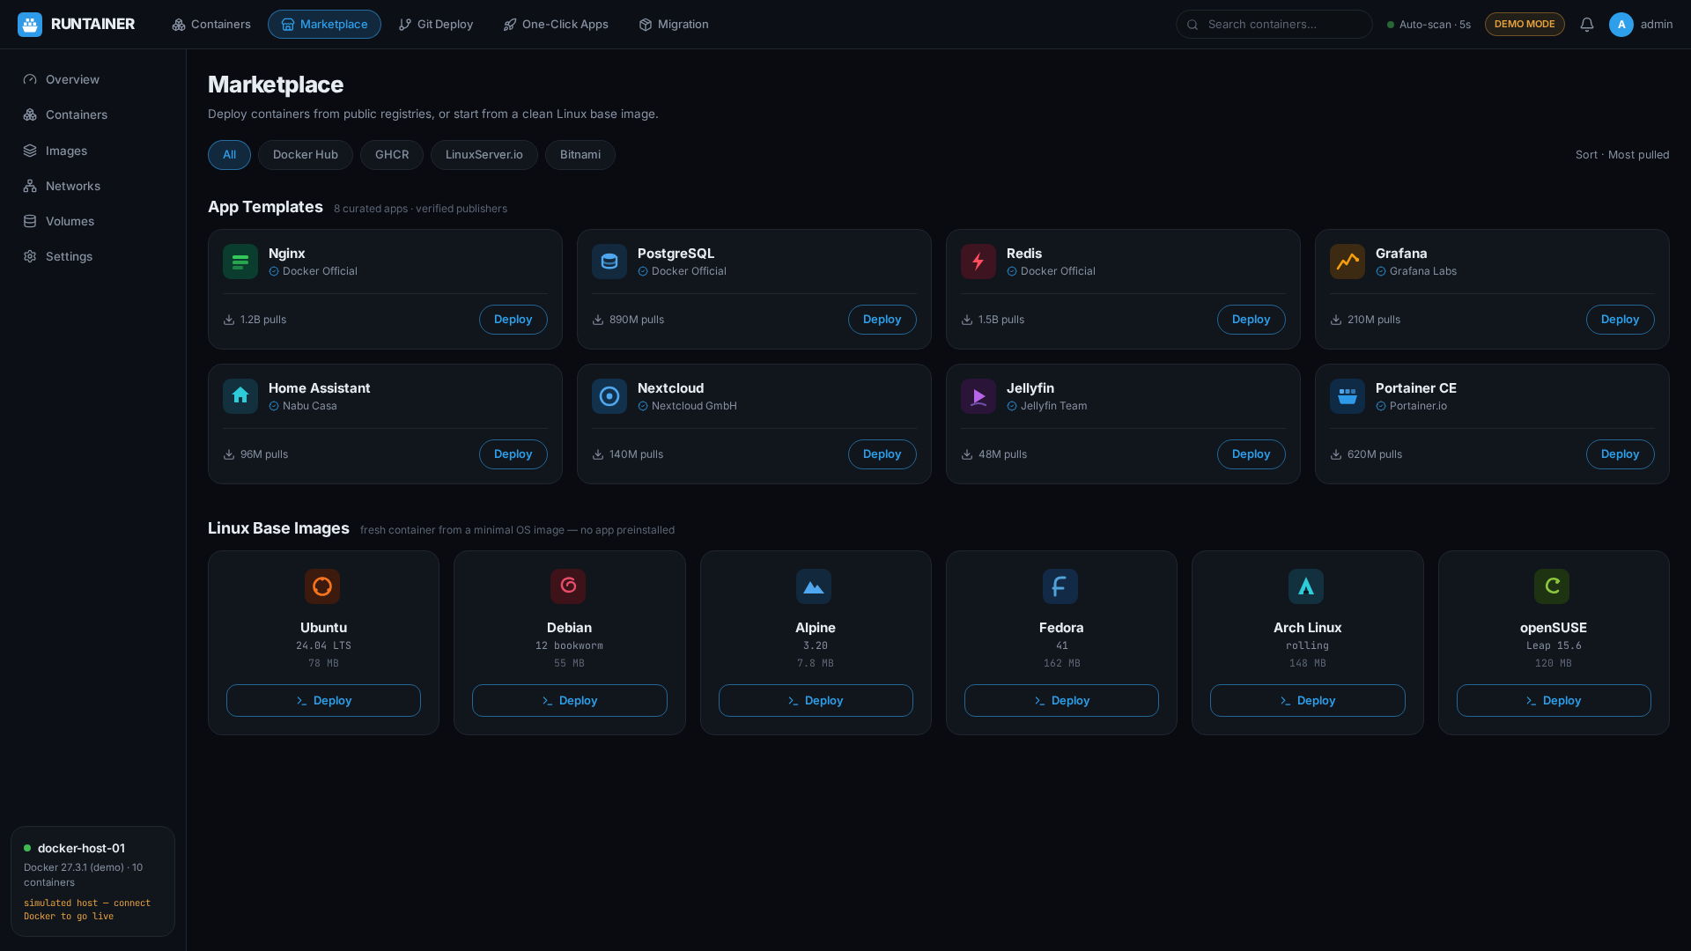1691x951 pixels.
Task: Deploy the Grafana template
Action: pyautogui.click(x=1621, y=320)
